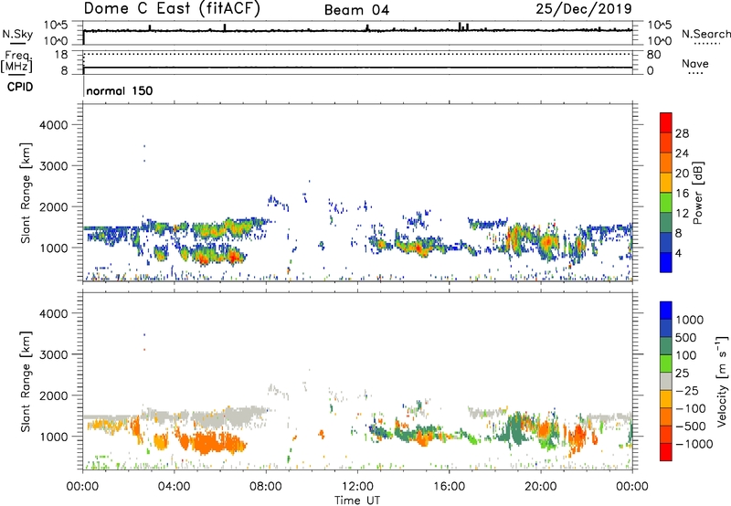
Task: Pick the gray Velocity segment between 25 and -25
Action: [x=666, y=382]
